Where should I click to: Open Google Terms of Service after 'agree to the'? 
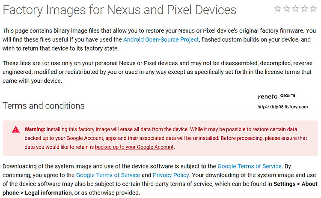click(x=108, y=175)
